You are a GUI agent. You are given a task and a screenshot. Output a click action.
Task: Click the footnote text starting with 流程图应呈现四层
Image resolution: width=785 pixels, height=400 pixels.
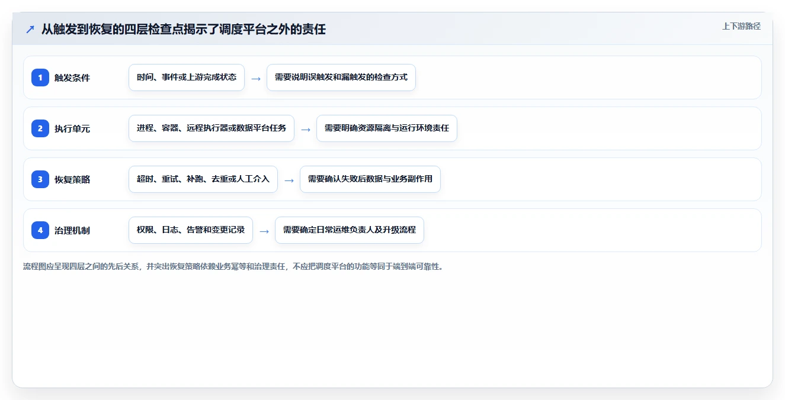tap(233, 267)
